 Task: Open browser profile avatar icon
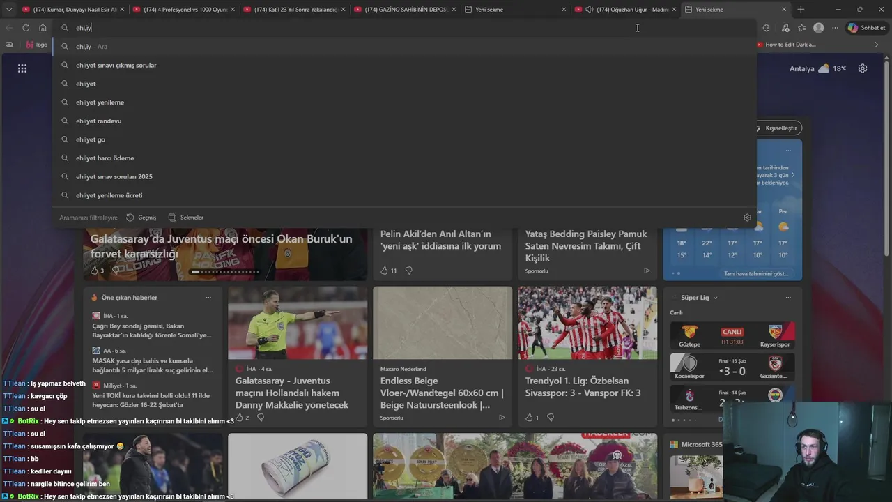coord(819,28)
